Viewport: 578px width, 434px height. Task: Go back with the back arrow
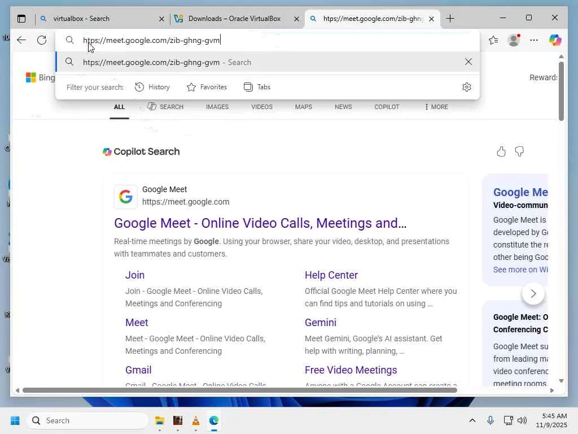click(x=21, y=40)
